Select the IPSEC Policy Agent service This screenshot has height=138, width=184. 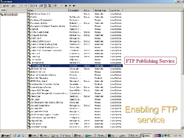tap(75, 81)
